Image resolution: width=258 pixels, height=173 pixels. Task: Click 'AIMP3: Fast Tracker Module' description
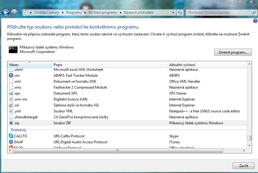tap(76, 75)
